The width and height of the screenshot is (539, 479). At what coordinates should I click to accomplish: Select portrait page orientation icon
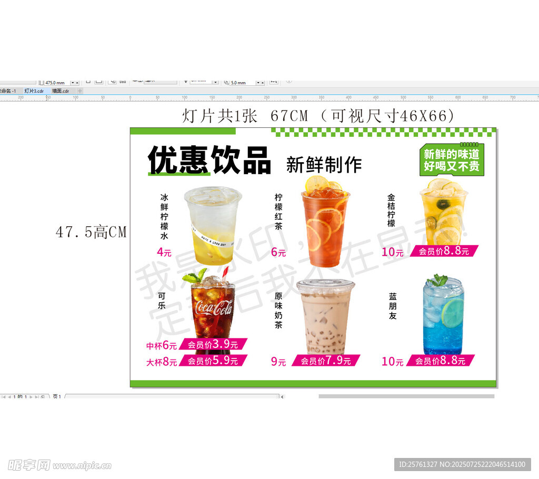[x=88, y=82]
